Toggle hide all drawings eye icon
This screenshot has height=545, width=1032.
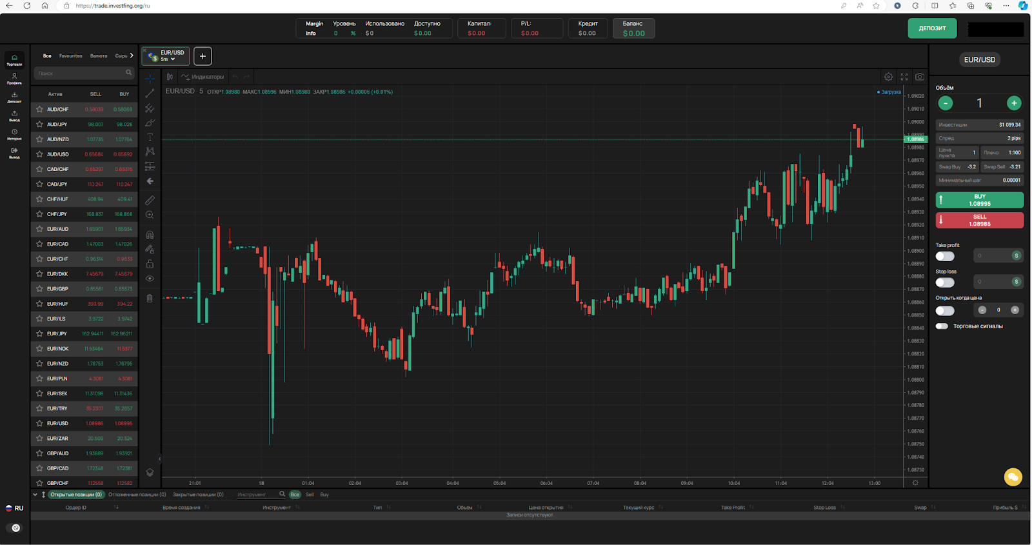(150, 279)
